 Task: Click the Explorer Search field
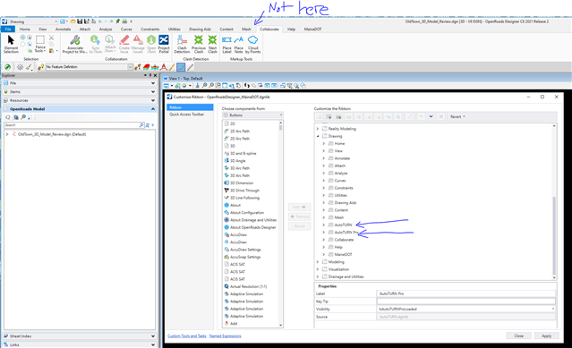[71, 125]
